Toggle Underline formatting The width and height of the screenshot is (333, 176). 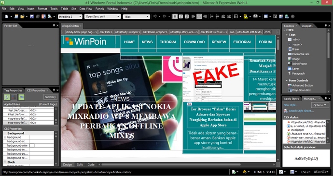click(187, 16)
